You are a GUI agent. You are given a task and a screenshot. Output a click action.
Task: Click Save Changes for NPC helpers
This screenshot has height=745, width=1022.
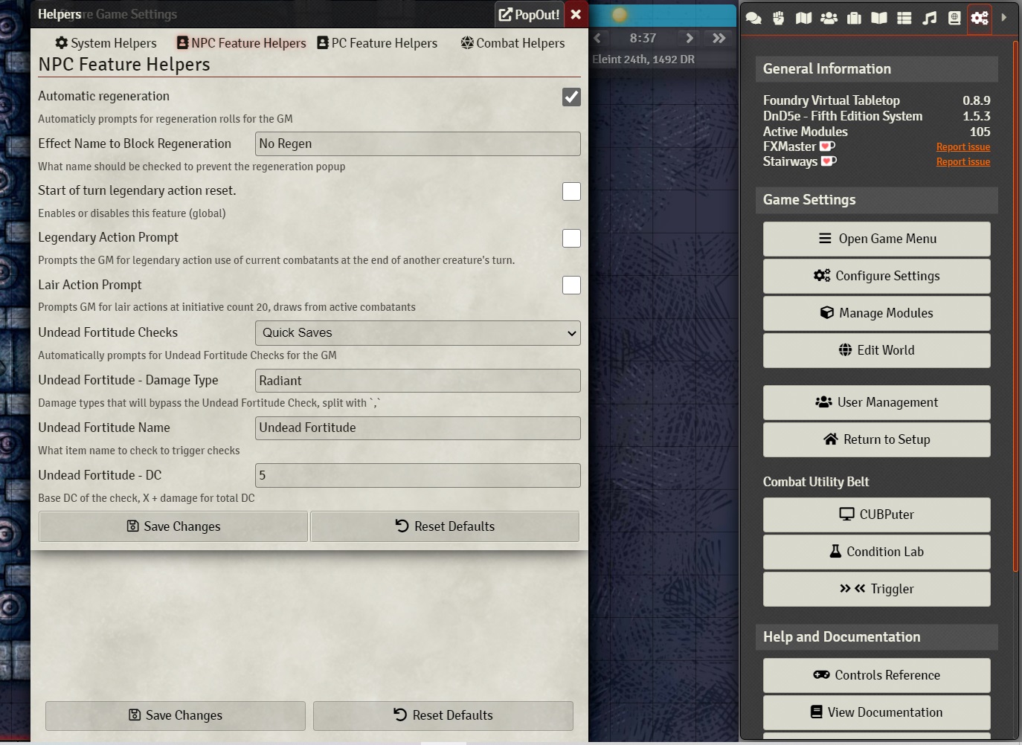[173, 526]
